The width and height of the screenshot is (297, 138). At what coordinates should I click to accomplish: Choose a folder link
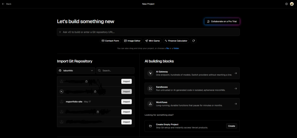[176, 48]
